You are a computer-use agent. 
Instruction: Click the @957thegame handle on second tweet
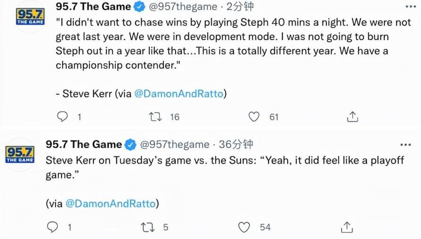tap(175, 144)
